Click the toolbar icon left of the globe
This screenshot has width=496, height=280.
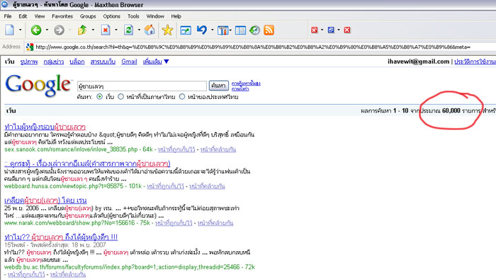240,30
